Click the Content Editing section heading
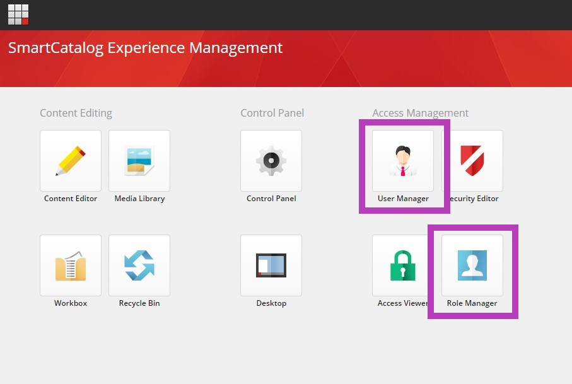 [x=76, y=113]
